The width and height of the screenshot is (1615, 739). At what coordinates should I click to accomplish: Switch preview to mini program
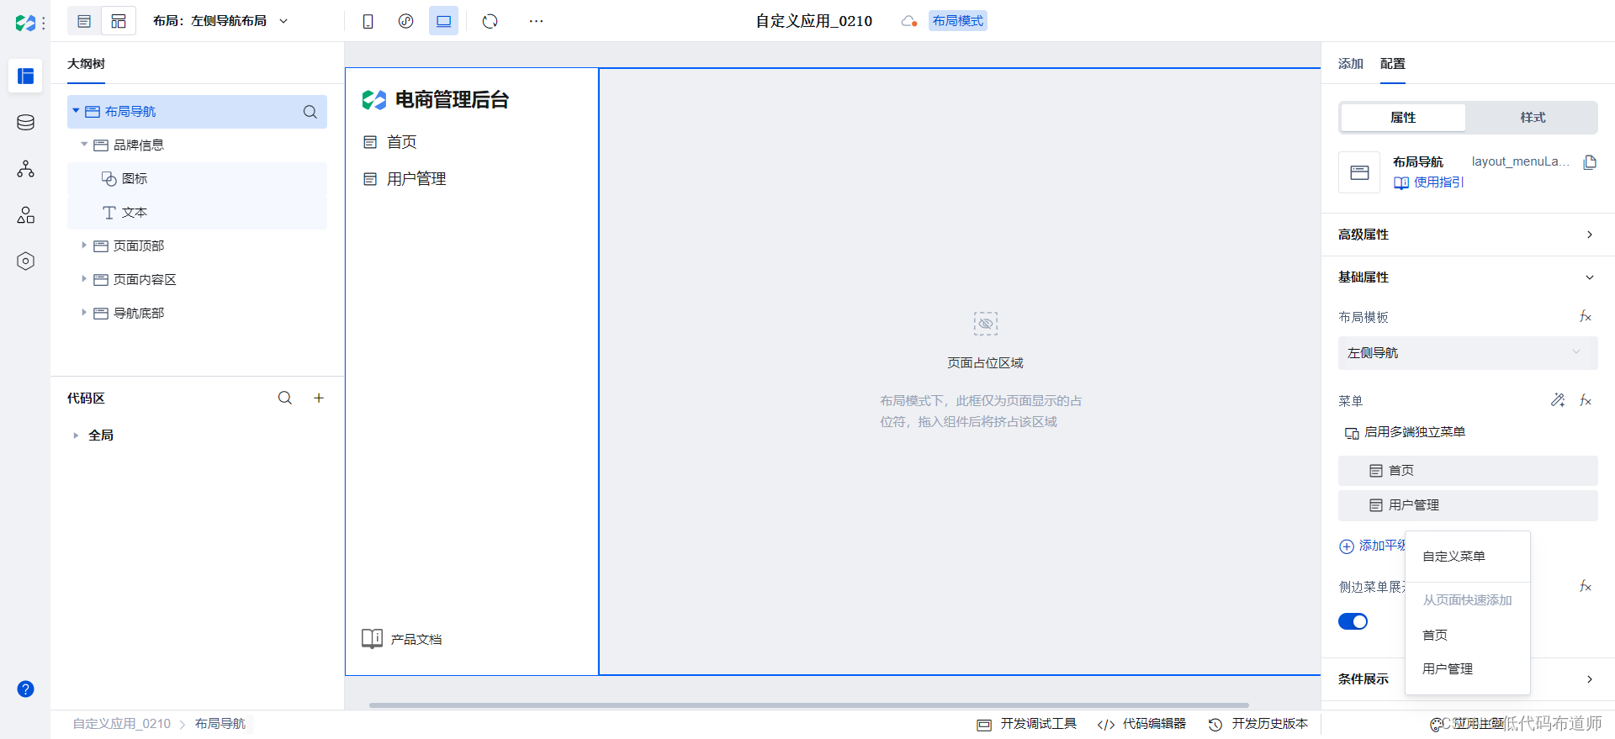(x=405, y=21)
